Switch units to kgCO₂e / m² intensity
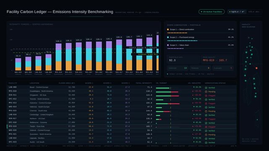The width and height of the screenshot is (269, 151). pyautogui.click(x=237, y=12)
